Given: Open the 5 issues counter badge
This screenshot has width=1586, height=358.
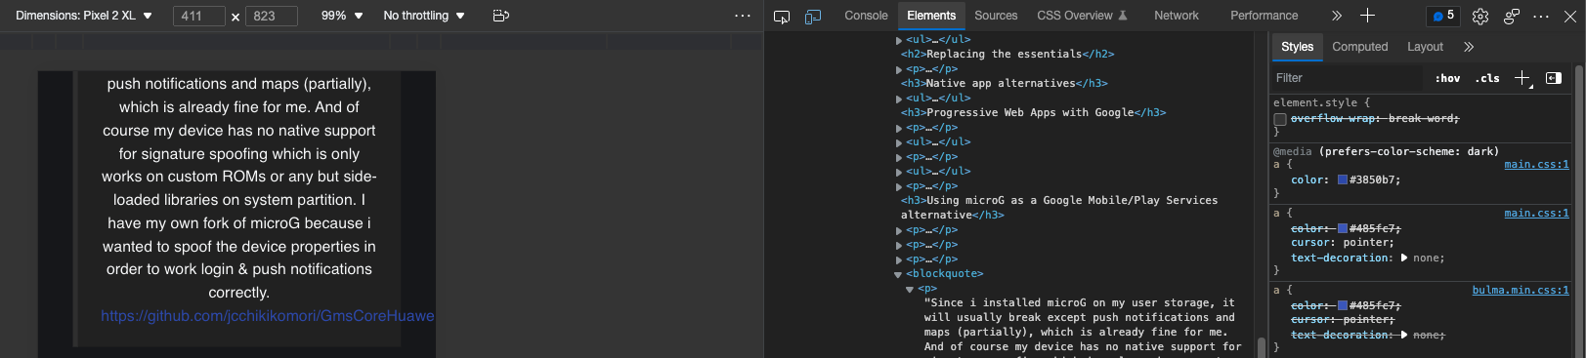Looking at the screenshot, I should point(1442,16).
